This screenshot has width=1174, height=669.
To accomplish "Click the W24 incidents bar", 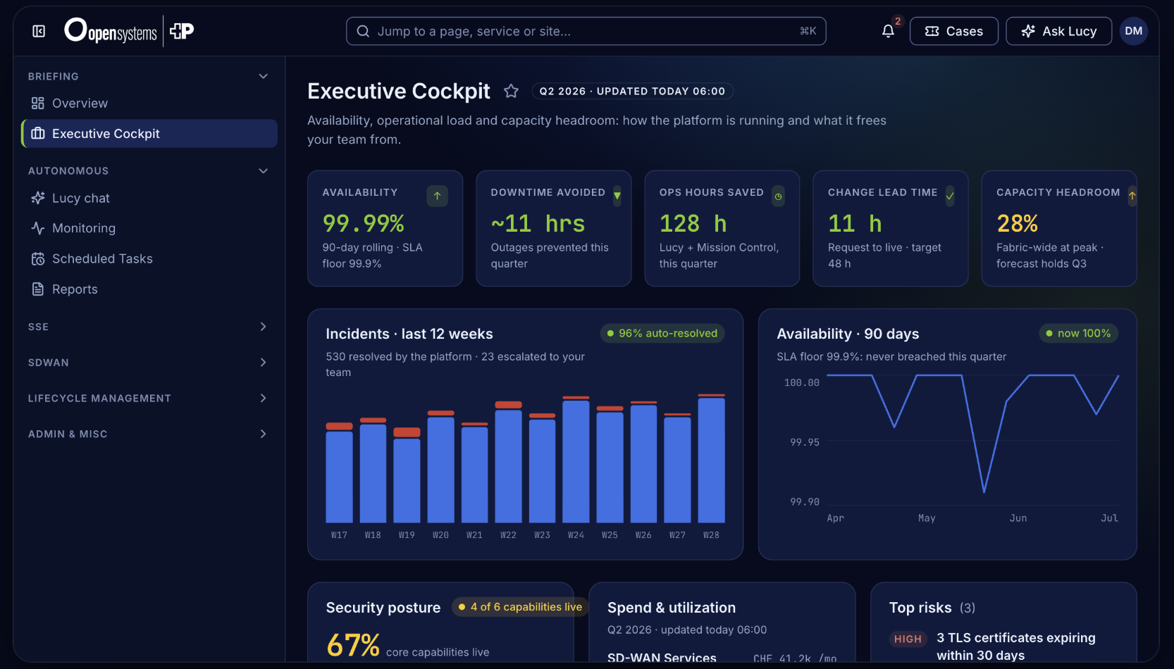I will click(576, 460).
